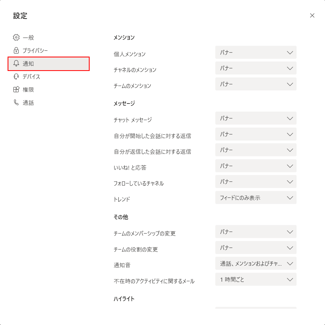Viewport: 325px width, 325px height.
Task: Open the いいね! と応答 dropdown
Action: pyautogui.click(x=256, y=166)
